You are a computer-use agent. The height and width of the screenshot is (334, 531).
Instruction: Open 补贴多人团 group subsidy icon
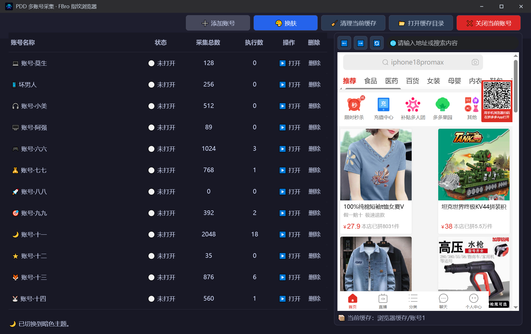tap(413, 104)
